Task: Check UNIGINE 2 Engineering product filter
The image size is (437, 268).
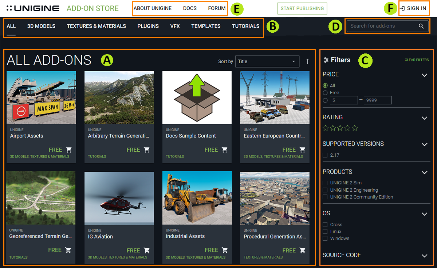Action: coord(325,190)
